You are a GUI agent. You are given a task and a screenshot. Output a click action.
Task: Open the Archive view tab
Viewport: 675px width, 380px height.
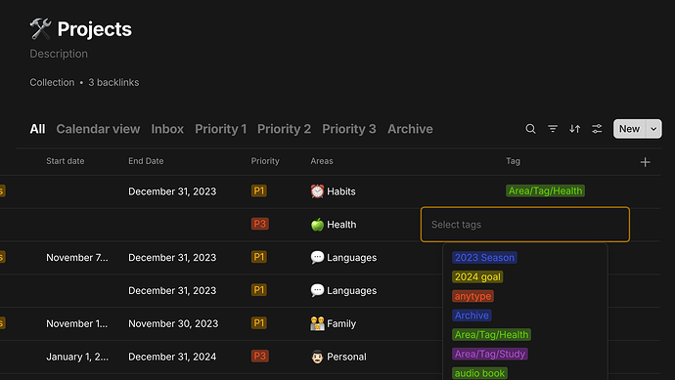(x=410, y=129)
